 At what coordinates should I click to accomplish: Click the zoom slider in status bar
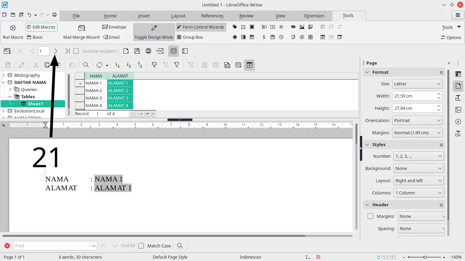click(x=424, y=257)
